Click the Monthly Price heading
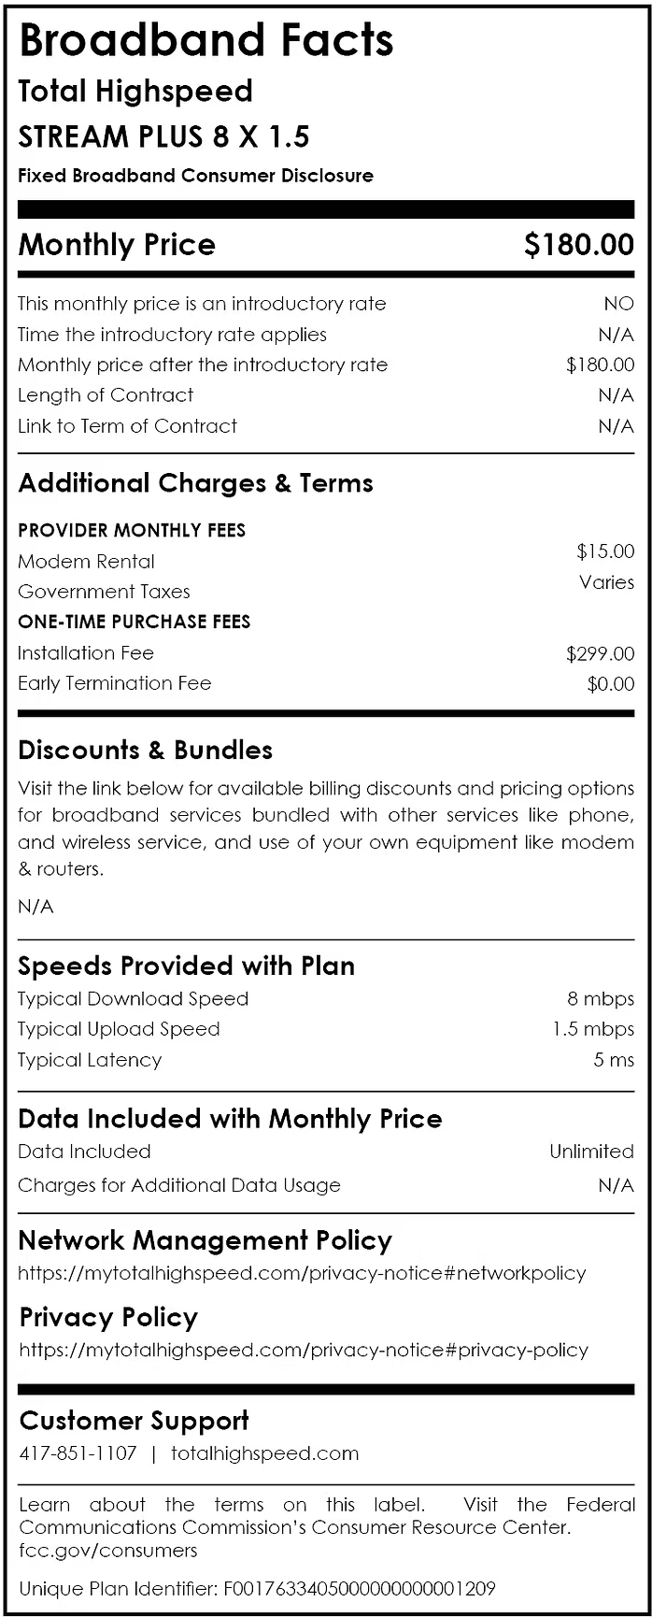This screenshot has height=1617, width=652. tap(117, 245)
